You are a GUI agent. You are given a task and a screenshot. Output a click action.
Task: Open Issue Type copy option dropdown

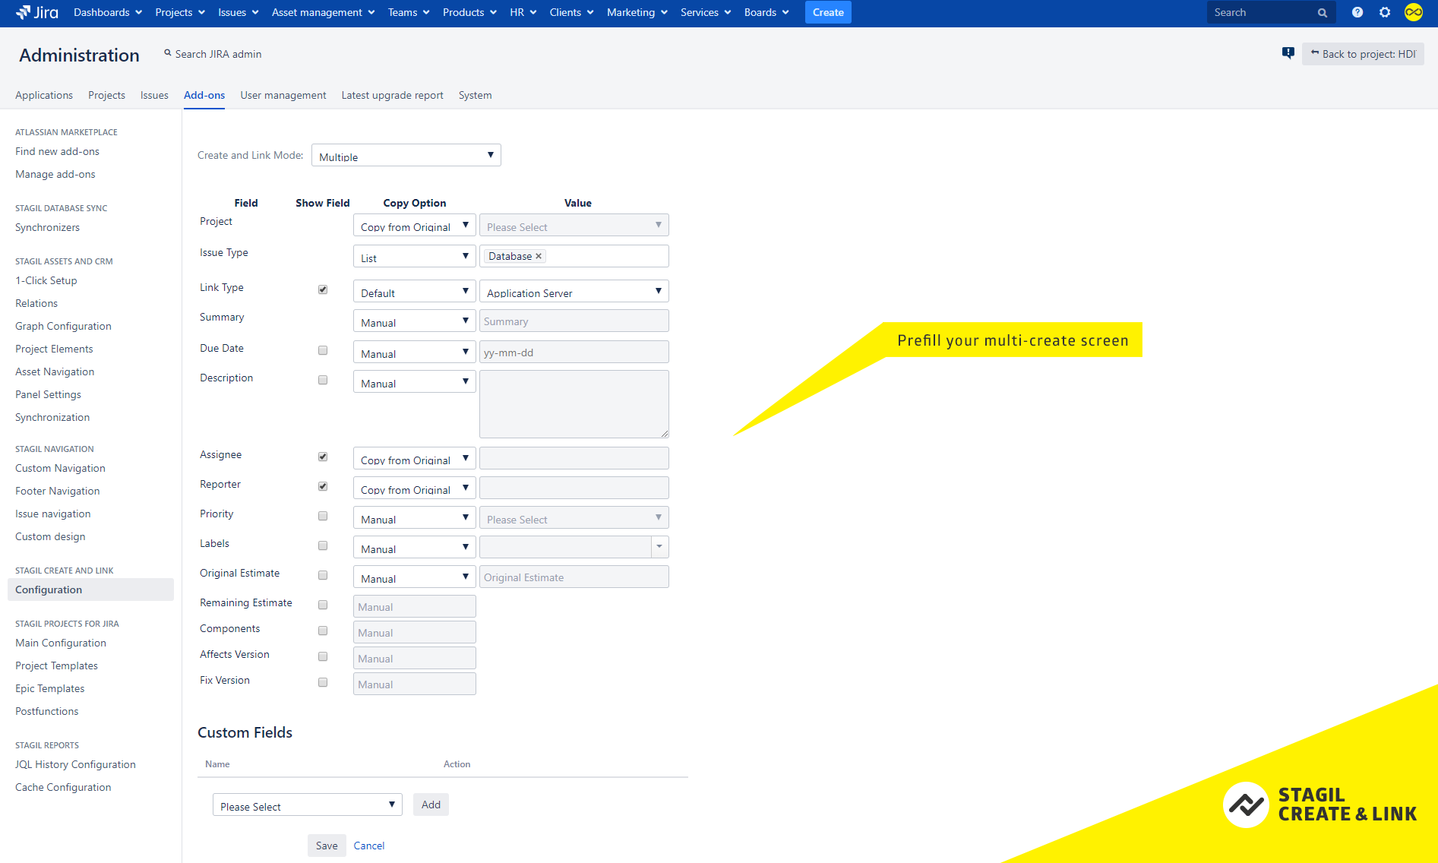point(415,257)
